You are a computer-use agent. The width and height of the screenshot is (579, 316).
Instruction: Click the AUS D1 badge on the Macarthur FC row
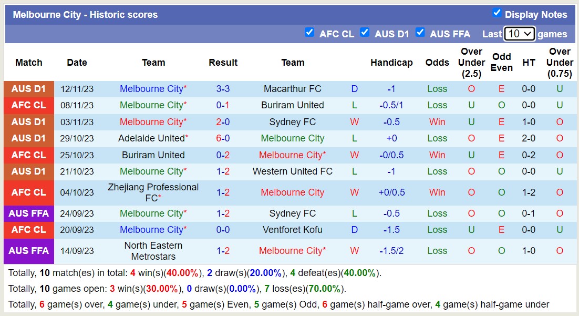click(x=29, y=88)
